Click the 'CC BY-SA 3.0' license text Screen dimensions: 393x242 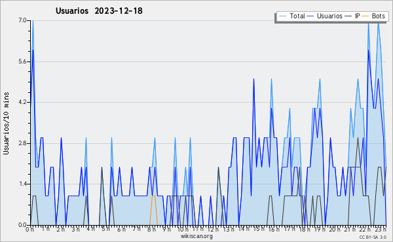point(373,237)
